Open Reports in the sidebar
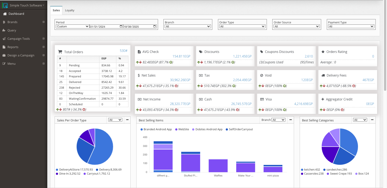Image resolution: width=387 pixels, height=188 pixels. [24, 47]
